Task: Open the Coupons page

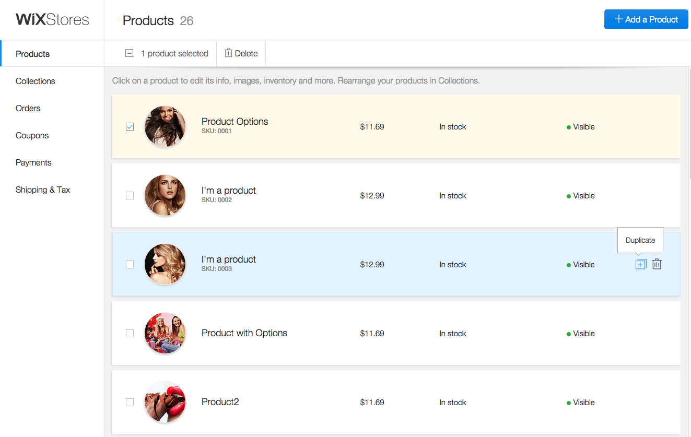Action: tap(32, 135)
